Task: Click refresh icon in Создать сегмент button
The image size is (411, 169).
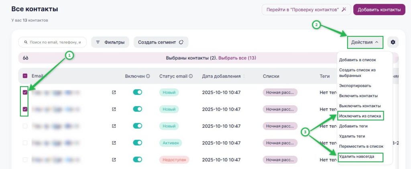Action: click(181, 42)
